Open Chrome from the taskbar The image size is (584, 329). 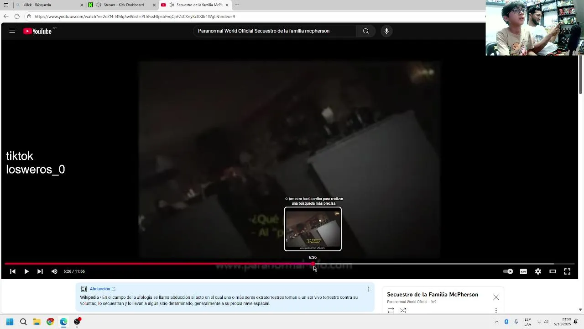click(50, 322)
